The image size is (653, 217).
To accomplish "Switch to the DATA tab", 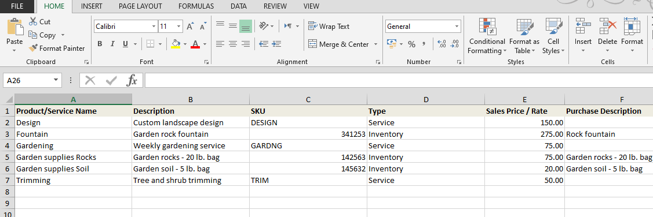I will [239, 6].
